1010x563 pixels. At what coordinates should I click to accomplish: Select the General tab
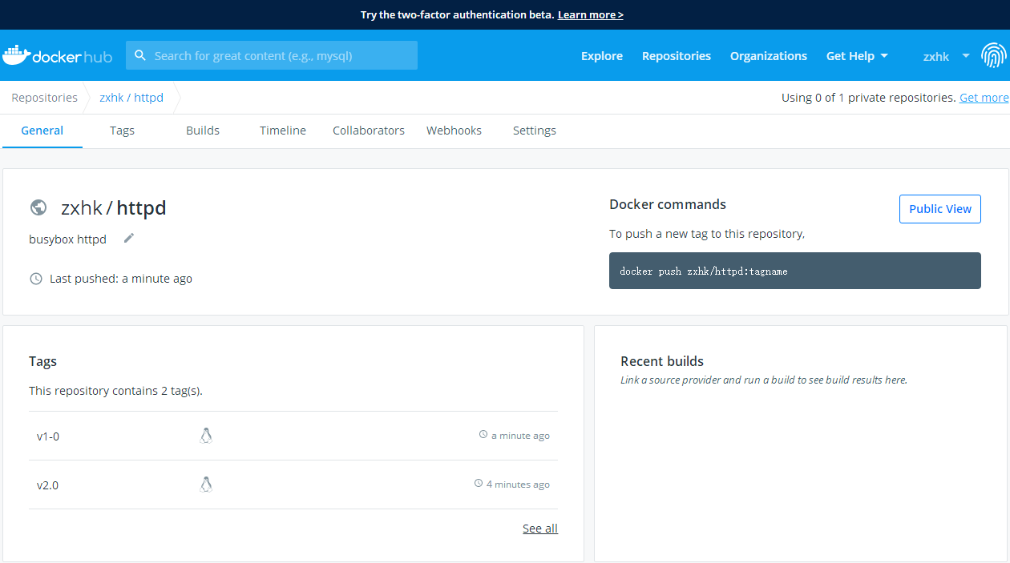(42, 131)
